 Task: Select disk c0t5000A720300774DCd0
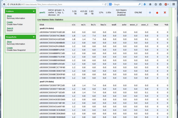coord(52,89)
